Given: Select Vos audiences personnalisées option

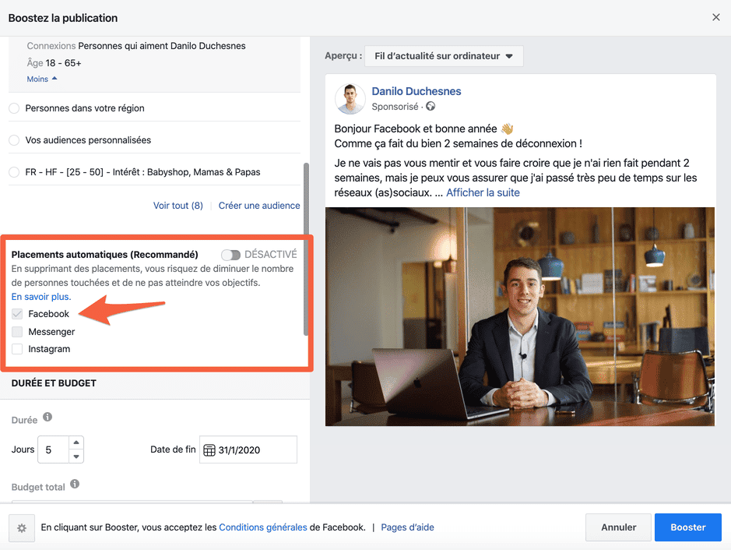Looking at the screenshot, I should click(14, 140).
